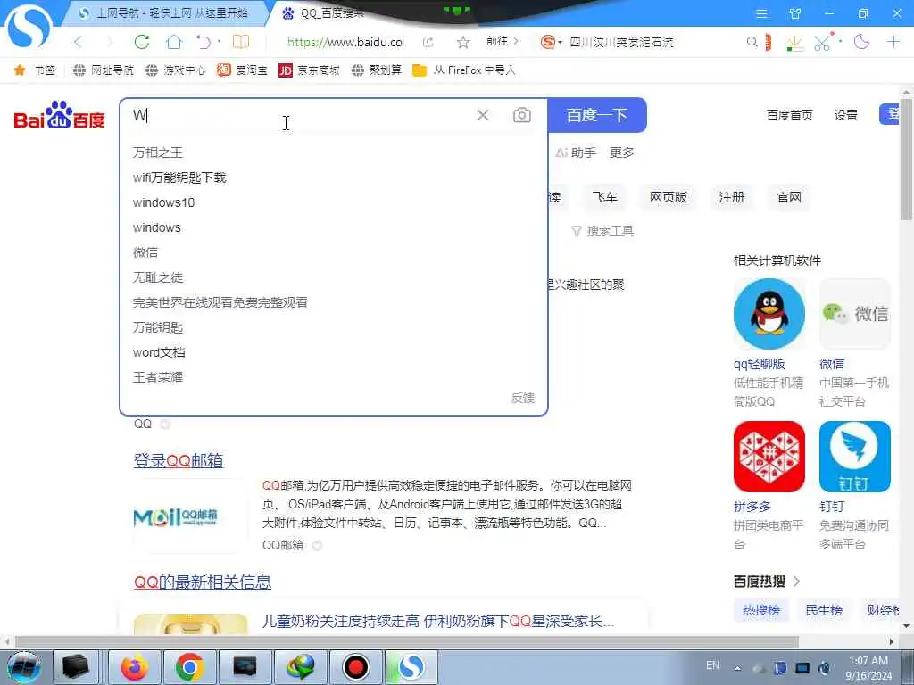This screenshot has height=685, width=914.
Task: Open the reading mode book icon
Action: tap(241, 42)
